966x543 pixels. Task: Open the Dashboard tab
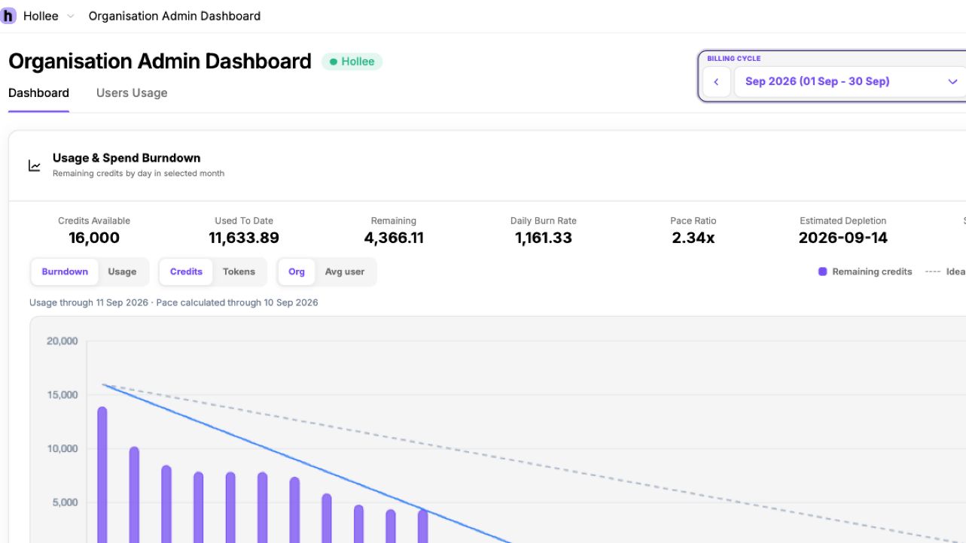(38, 93)
